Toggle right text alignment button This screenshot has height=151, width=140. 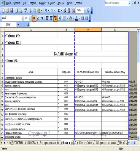tap(55, 18)
